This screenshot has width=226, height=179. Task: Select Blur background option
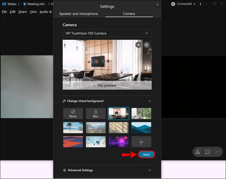click(x=96, y=113)
